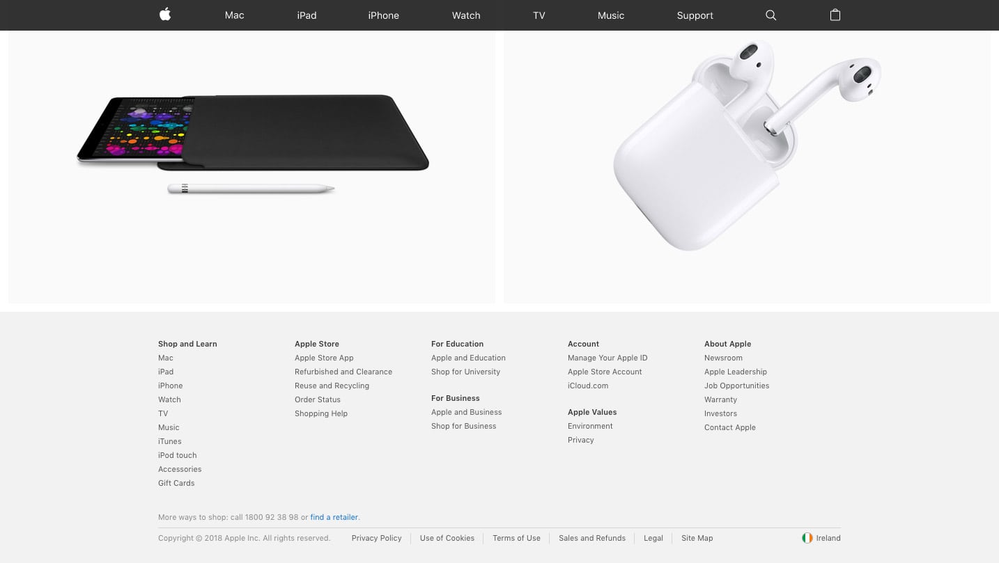Viewport: 999px width, 563px height.
Task: Open the Environment link under Apple Values
Action: (590, 426)
